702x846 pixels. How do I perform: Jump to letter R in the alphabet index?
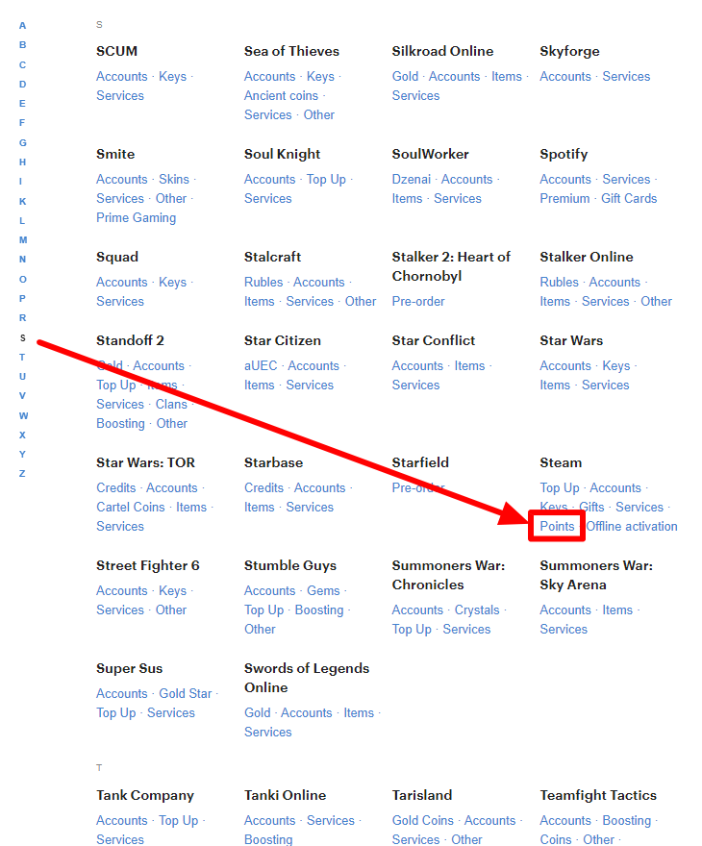(23, 318)
